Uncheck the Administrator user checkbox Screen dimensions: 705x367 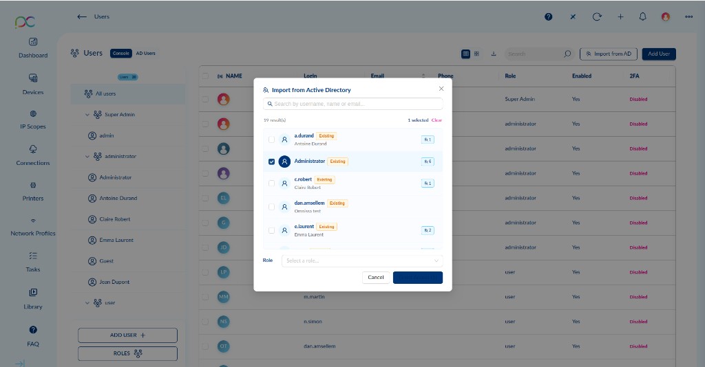(271, 162)
